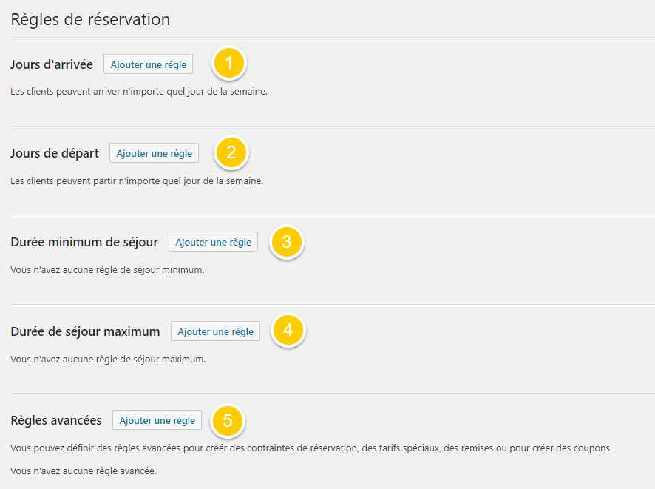Click Ajouter une règle for Jours d'arrivée

click(x=148, y=64)
